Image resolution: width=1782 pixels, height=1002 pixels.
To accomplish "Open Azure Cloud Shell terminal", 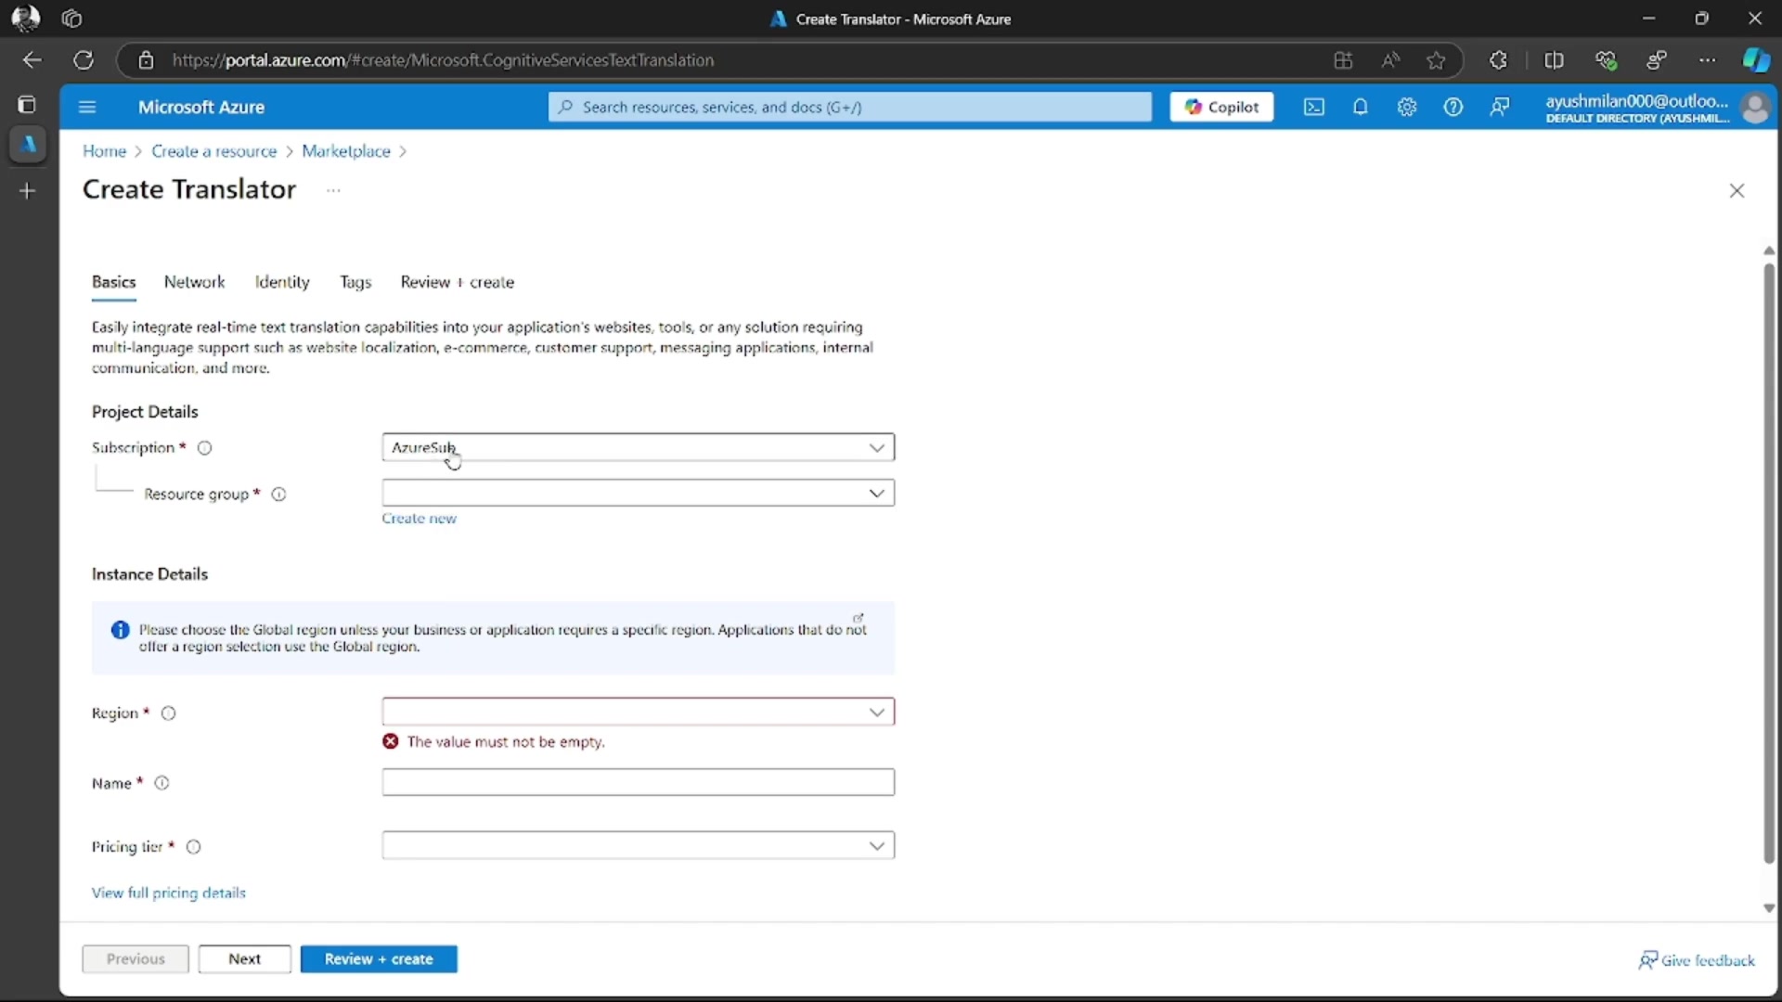I will point(1314,107).
